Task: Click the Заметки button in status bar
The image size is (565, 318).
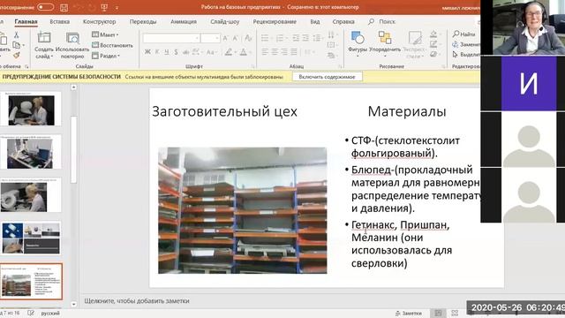Action: (409, 313)
